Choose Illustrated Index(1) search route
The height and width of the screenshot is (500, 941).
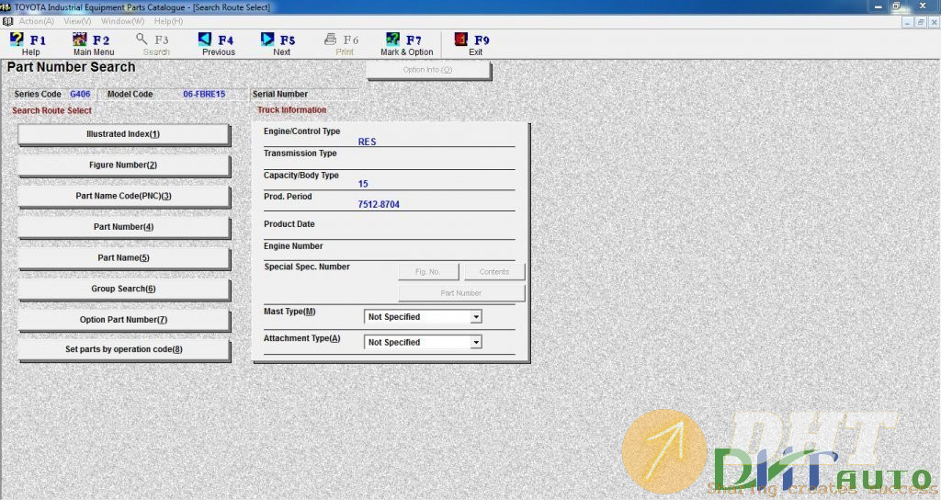click(x=123, y=134)
